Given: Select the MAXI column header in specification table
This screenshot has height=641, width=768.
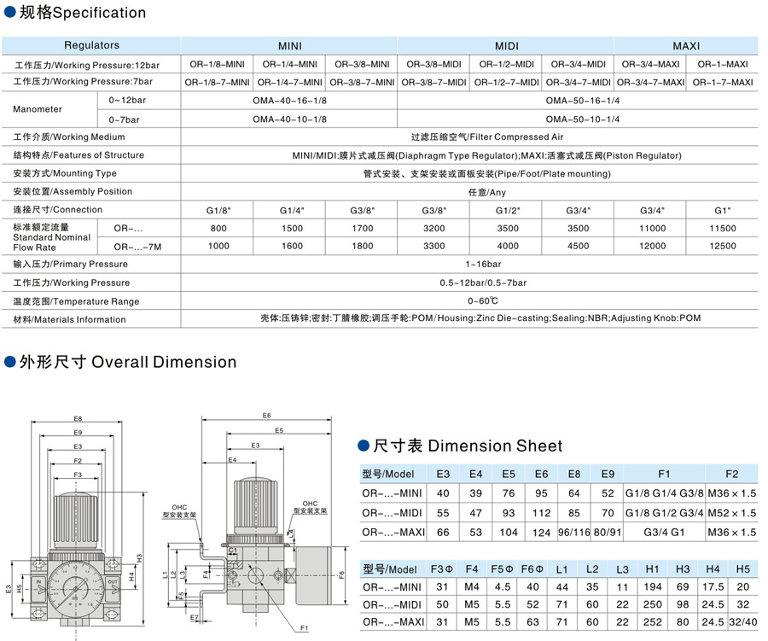Looking at the screenshot, I should [x=686, y=46].
